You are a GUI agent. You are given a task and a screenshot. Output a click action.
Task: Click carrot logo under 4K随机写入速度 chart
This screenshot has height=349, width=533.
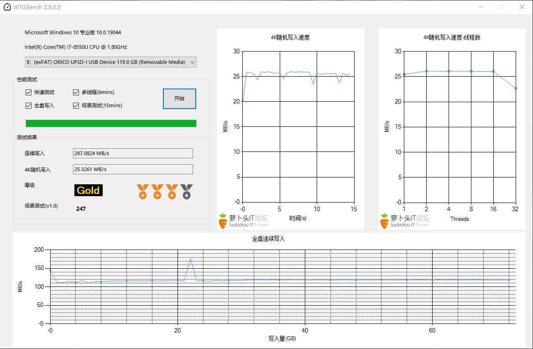(223, 221)
